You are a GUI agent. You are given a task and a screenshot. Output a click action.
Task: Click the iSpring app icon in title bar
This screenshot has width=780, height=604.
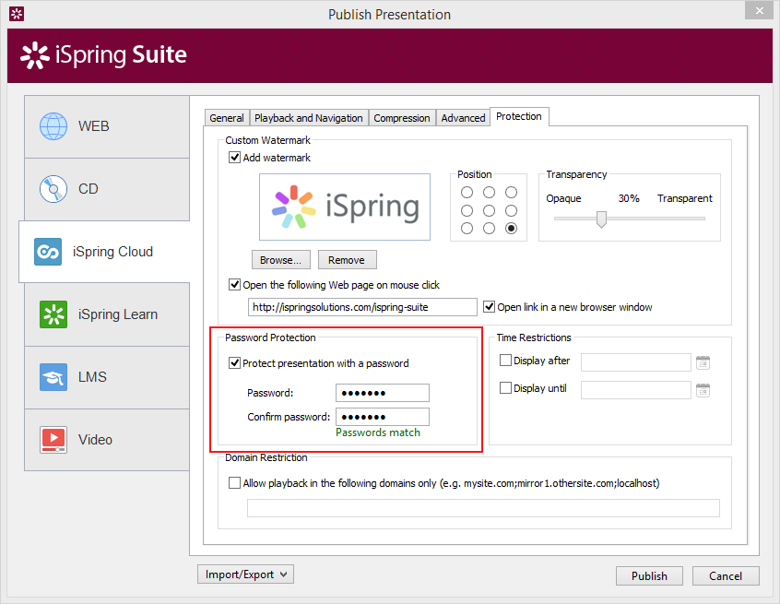pos(17,14)
